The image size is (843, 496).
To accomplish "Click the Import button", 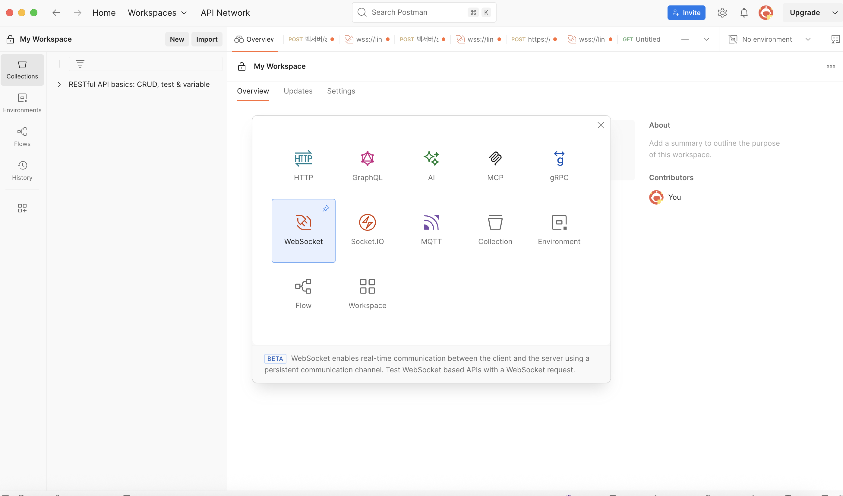I will 207,40.
